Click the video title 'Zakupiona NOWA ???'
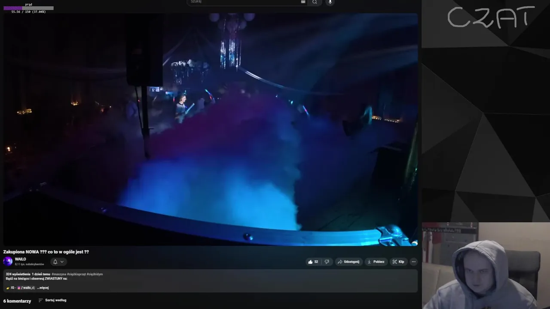Image resolution: width=550 pixels, height=309 pixels. (46, 252)
